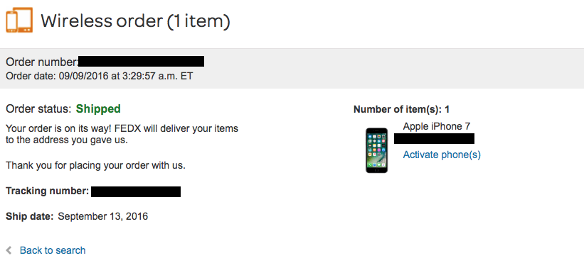Viewport: 584px width, 263px height.
Task: Click the Activate phone(s) link
Action: pos(442,155)
